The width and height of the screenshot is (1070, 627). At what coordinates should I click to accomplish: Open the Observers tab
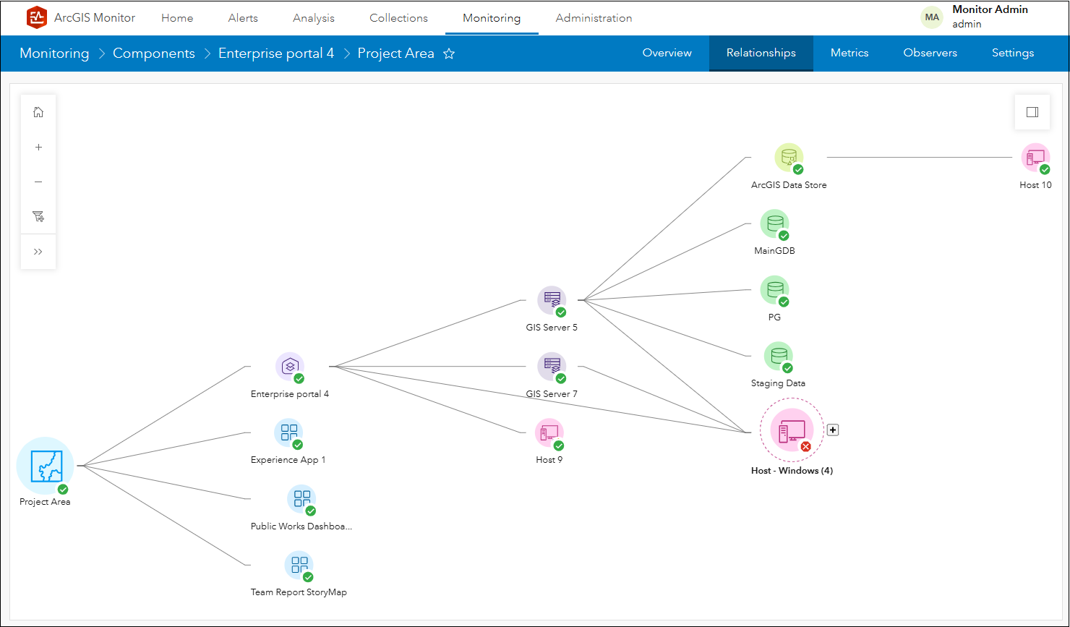pos(930,53)
